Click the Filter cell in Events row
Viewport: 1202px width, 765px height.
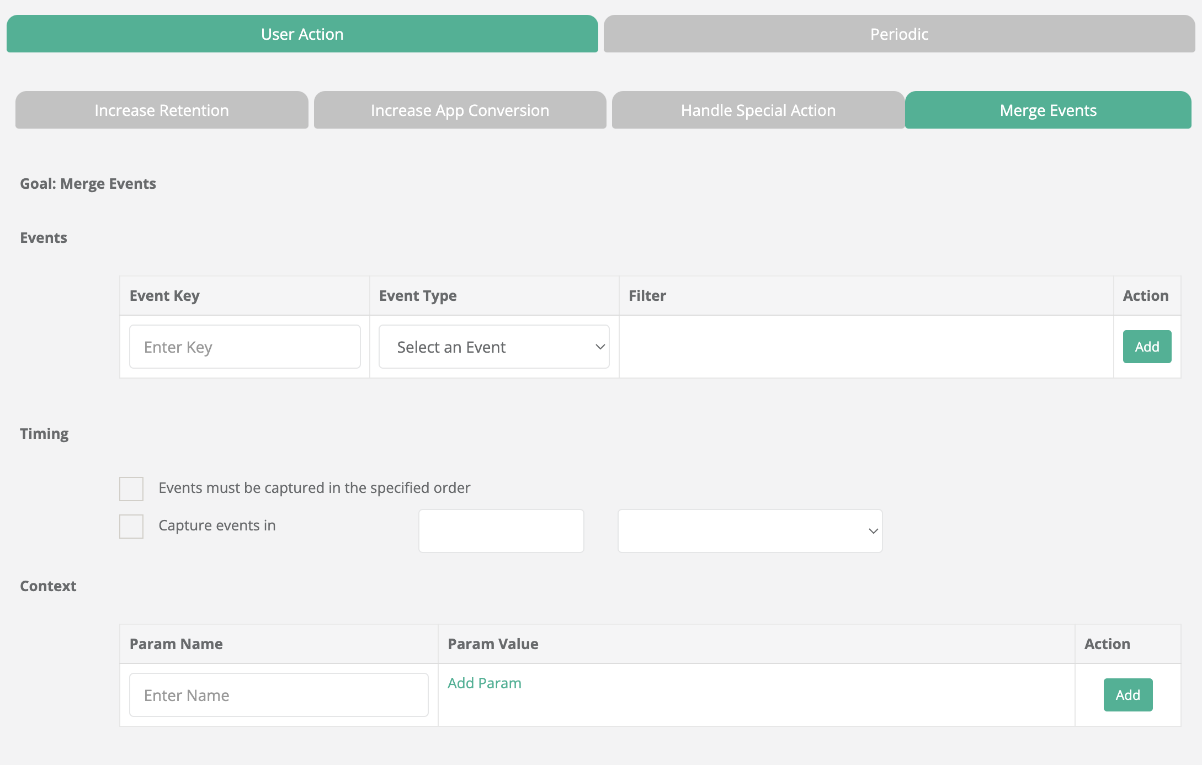(x=865, y=347)
